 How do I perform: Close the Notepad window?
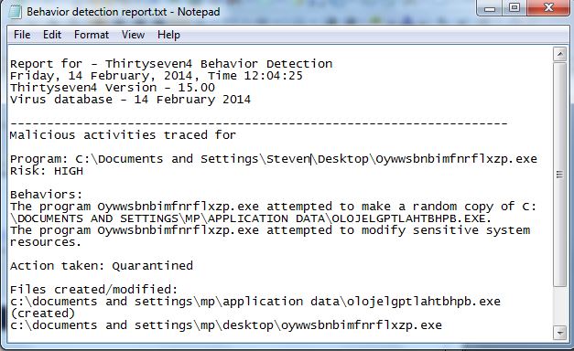click(x=548, y=8)
